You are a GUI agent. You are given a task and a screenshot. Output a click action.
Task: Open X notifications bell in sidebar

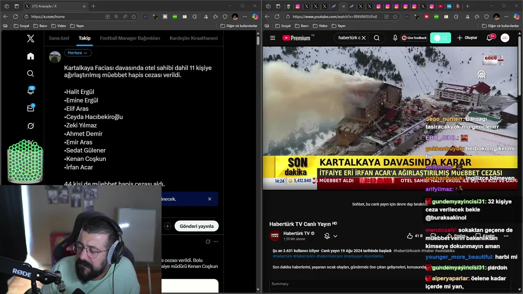tap(31, 91)
